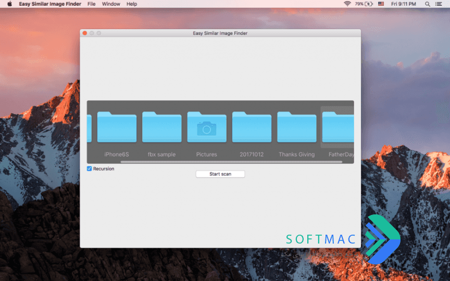This screenshot has height=281, width=450.
Task: Show battery status in menu bar
Action: click(364, 4)
